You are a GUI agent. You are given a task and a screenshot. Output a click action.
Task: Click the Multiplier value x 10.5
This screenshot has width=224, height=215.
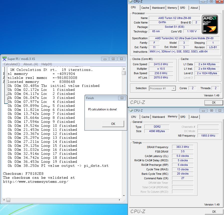(x=161, y=69)
